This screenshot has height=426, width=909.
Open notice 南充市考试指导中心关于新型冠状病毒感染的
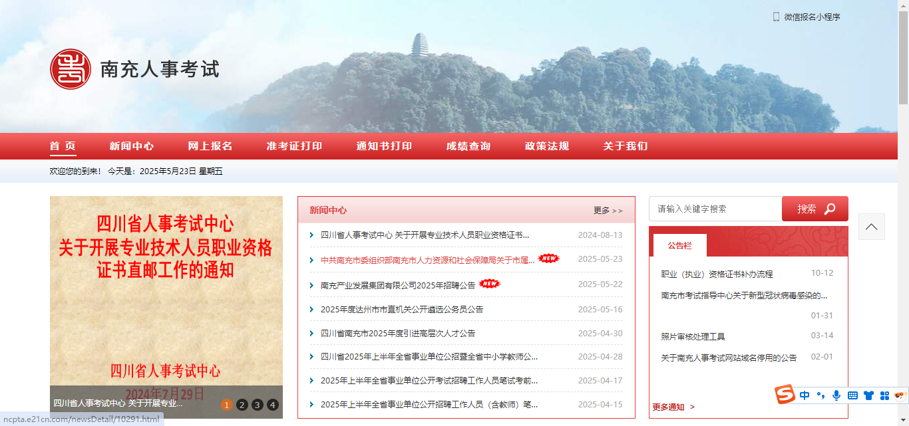point(744,295)
